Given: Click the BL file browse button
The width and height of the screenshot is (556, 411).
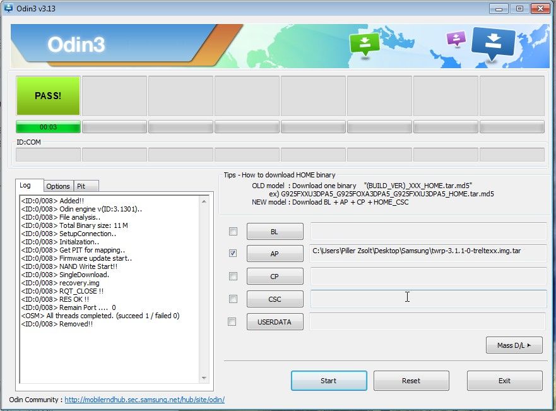Looking at the screenshot, I should 275,232.
